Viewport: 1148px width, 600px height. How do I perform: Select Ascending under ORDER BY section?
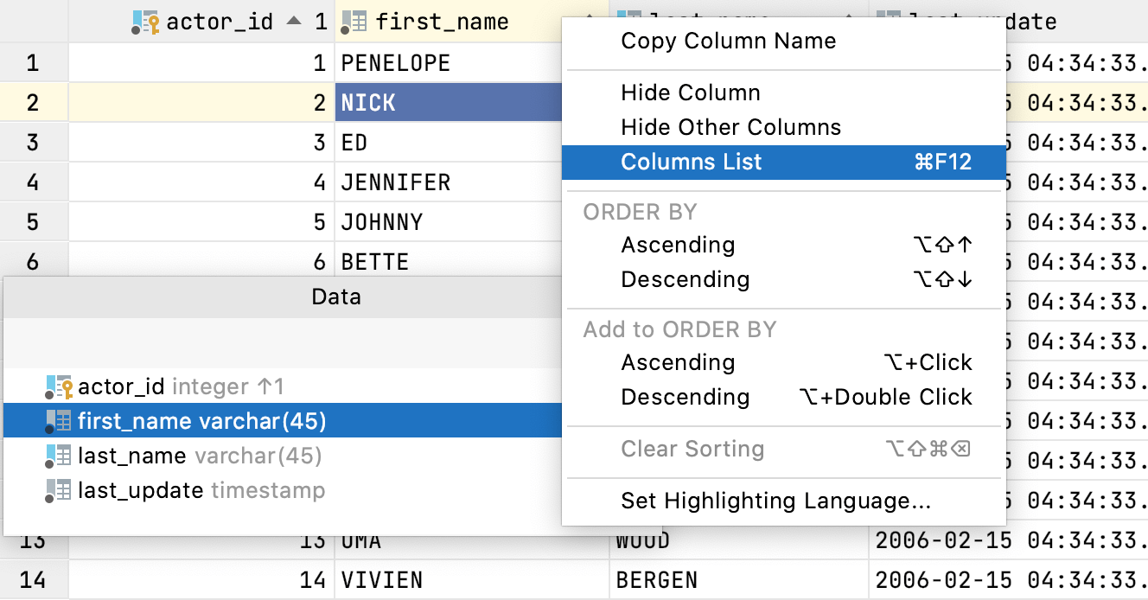click(x=678, y=245)
